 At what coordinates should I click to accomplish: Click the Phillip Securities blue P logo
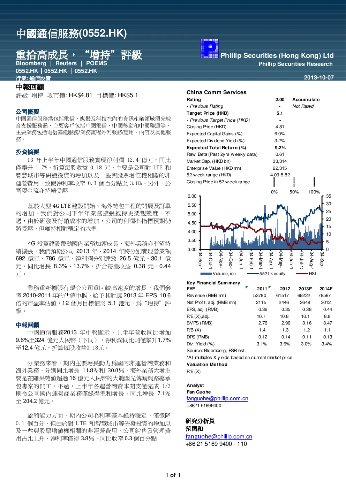click(210, 48)
